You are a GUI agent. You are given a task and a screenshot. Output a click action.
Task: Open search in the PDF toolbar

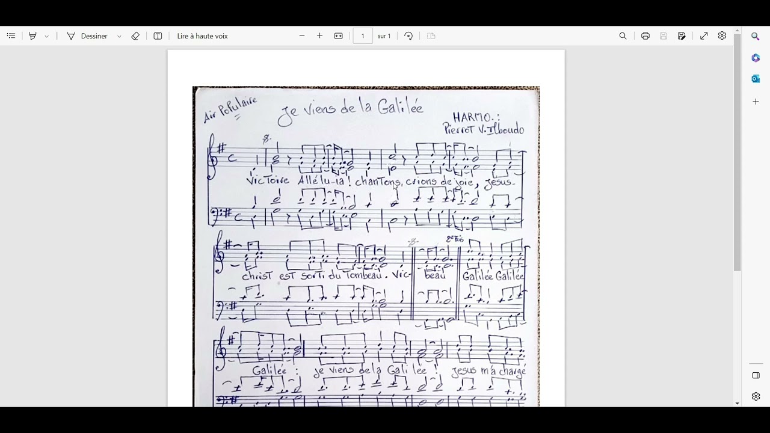point(623,36)
